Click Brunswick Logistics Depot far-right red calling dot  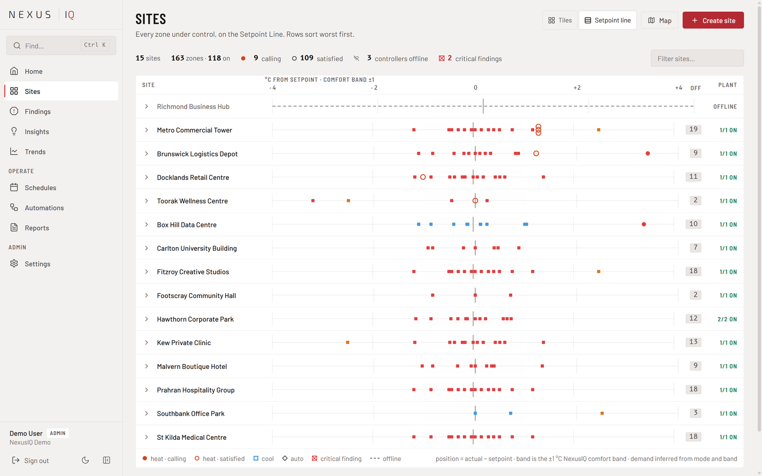[648, 153]
